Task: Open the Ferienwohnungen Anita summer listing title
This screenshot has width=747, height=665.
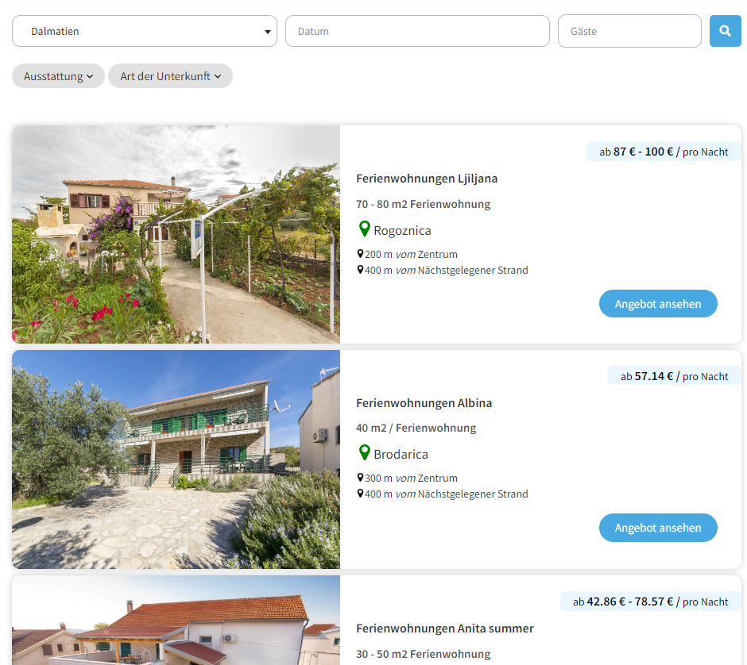Action: point(445,628)
